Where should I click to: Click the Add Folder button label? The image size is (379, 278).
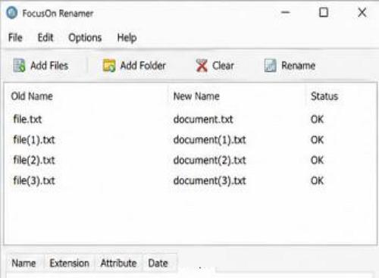[x=143, y=66]
